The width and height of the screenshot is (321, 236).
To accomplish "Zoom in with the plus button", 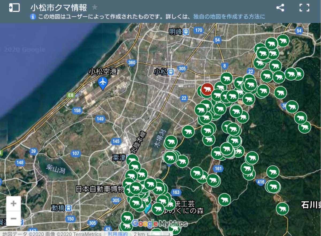I will pos(14,204).
